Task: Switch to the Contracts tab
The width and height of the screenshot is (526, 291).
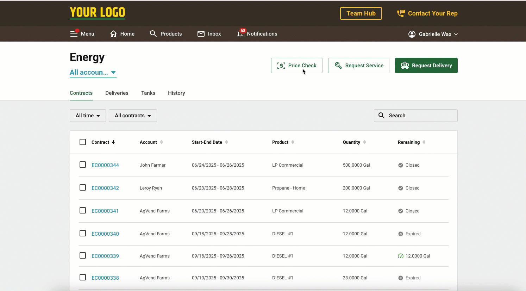Action: (x=81, y=93)
